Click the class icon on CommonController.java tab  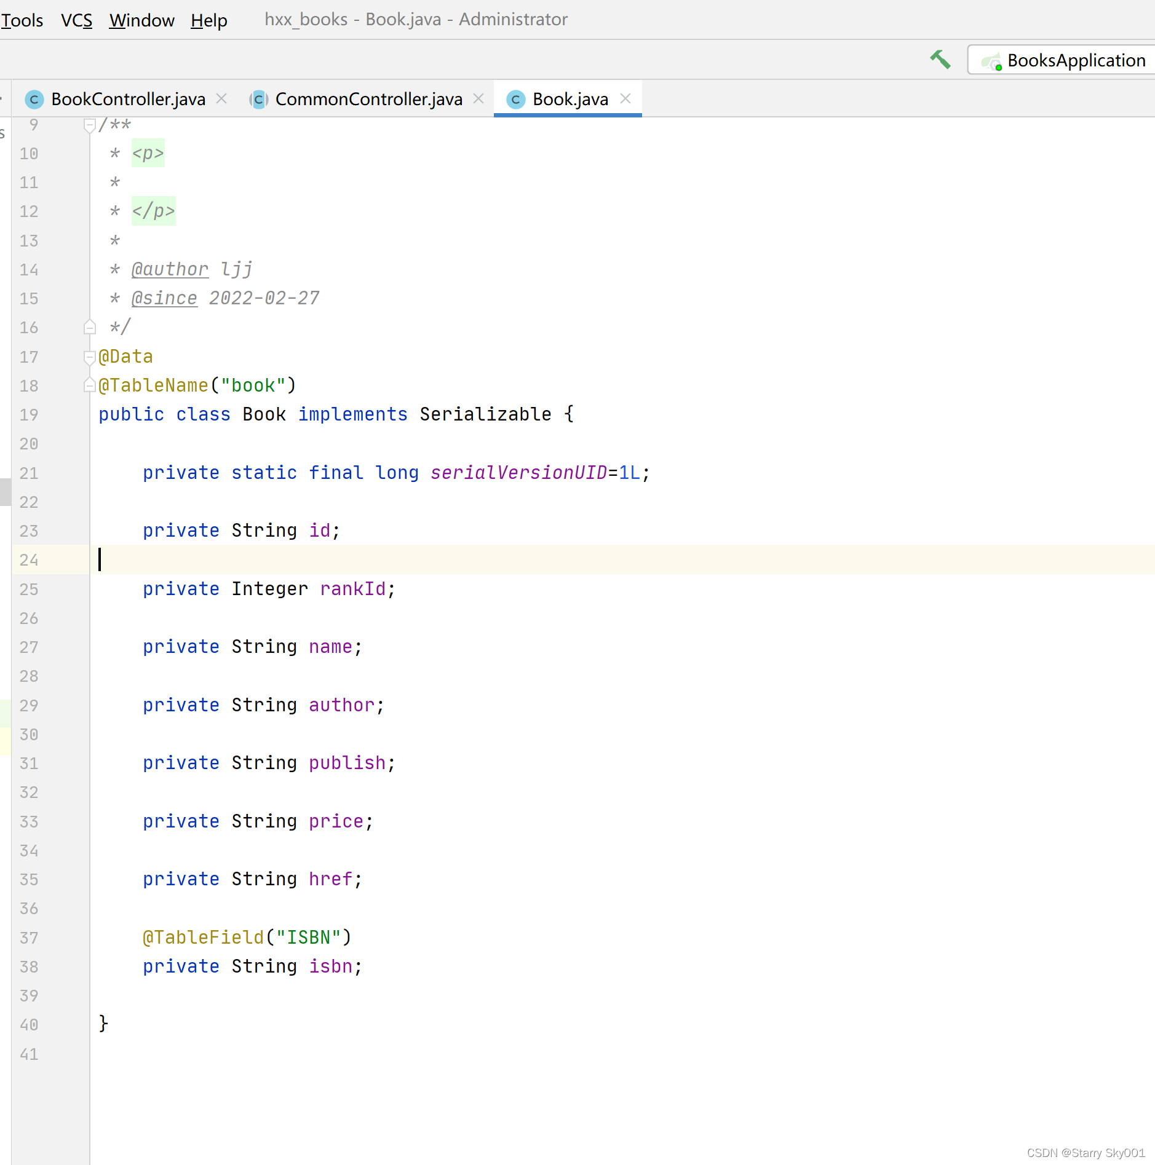tap(259, 99)
